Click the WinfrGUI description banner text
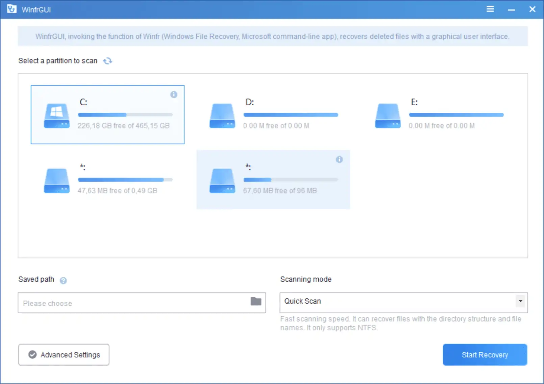Screen dimensions: 544x384 pyautogui.click(x=272, y=36)
